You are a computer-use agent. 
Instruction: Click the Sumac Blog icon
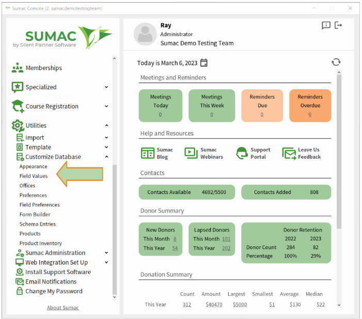[x=147, y=153]
